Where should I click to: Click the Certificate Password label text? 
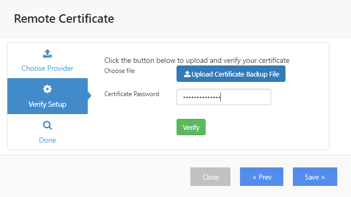[132, 94]
